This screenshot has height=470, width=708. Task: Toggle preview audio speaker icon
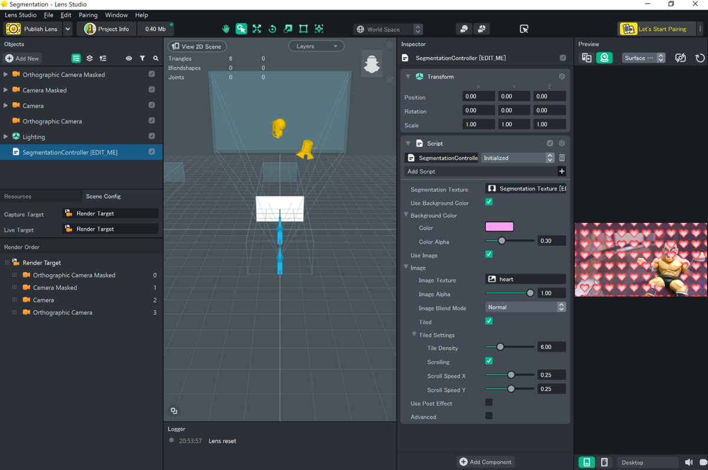click(x=689, y=462)
